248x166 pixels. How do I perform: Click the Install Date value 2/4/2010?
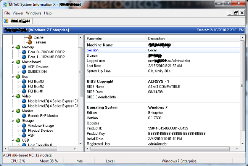coord(165,139)
